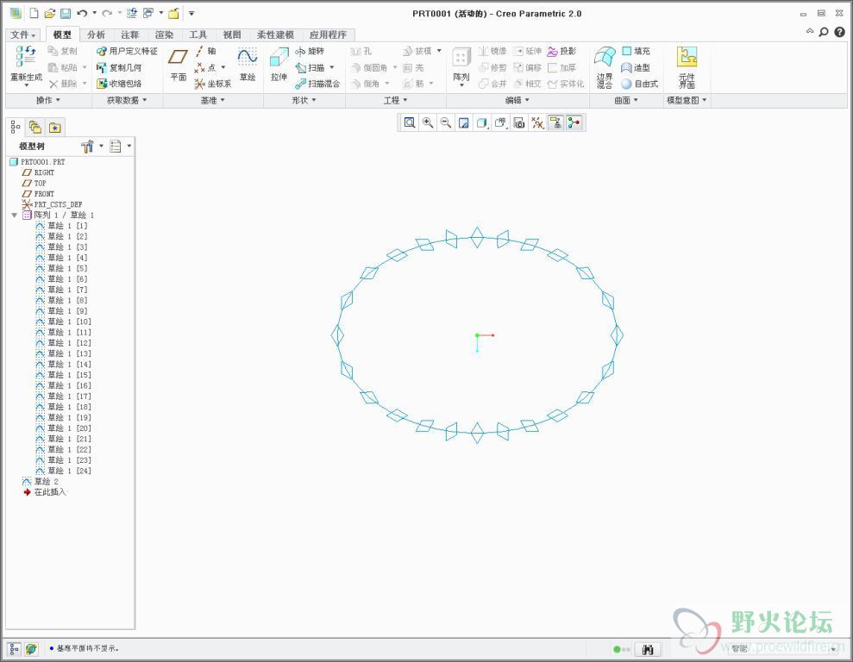
Task: Expand the 基准 datum group overflow
Action: [x=213, y=100]
